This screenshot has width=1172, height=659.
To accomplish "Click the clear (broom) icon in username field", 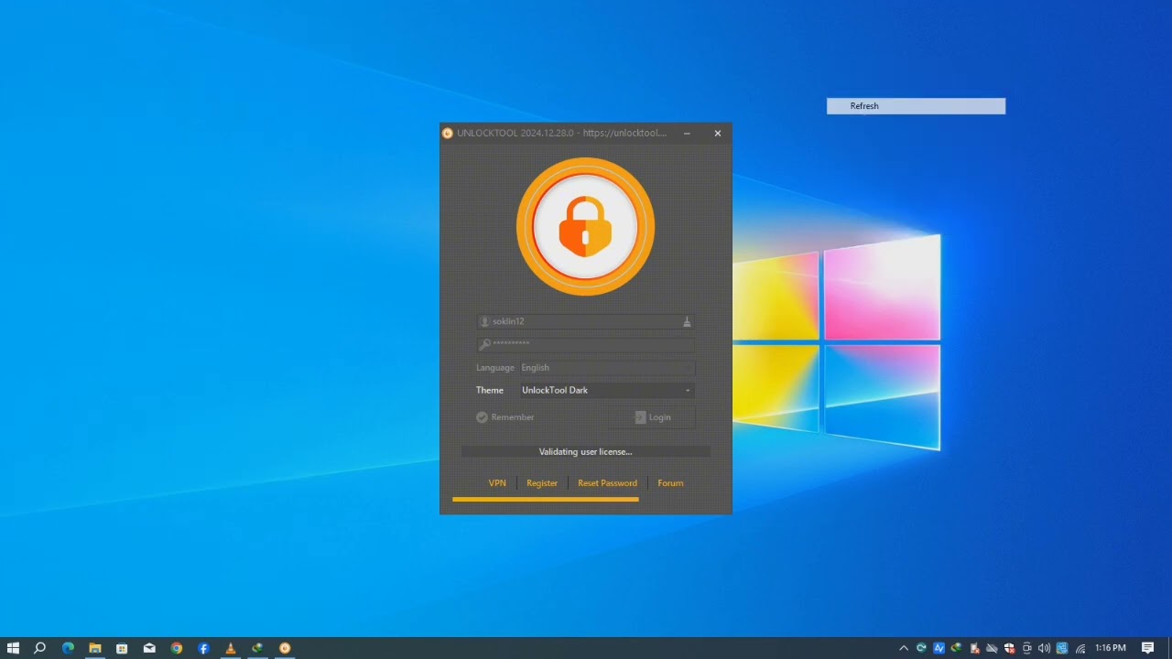I will click(687, 321).
